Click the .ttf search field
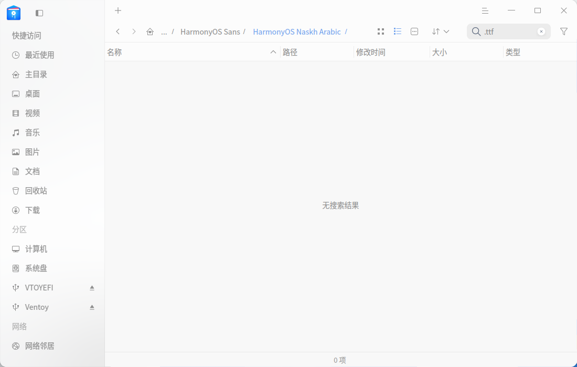Image resolution: width=577 pixels, height=367 pixels. tap(509, 31)
